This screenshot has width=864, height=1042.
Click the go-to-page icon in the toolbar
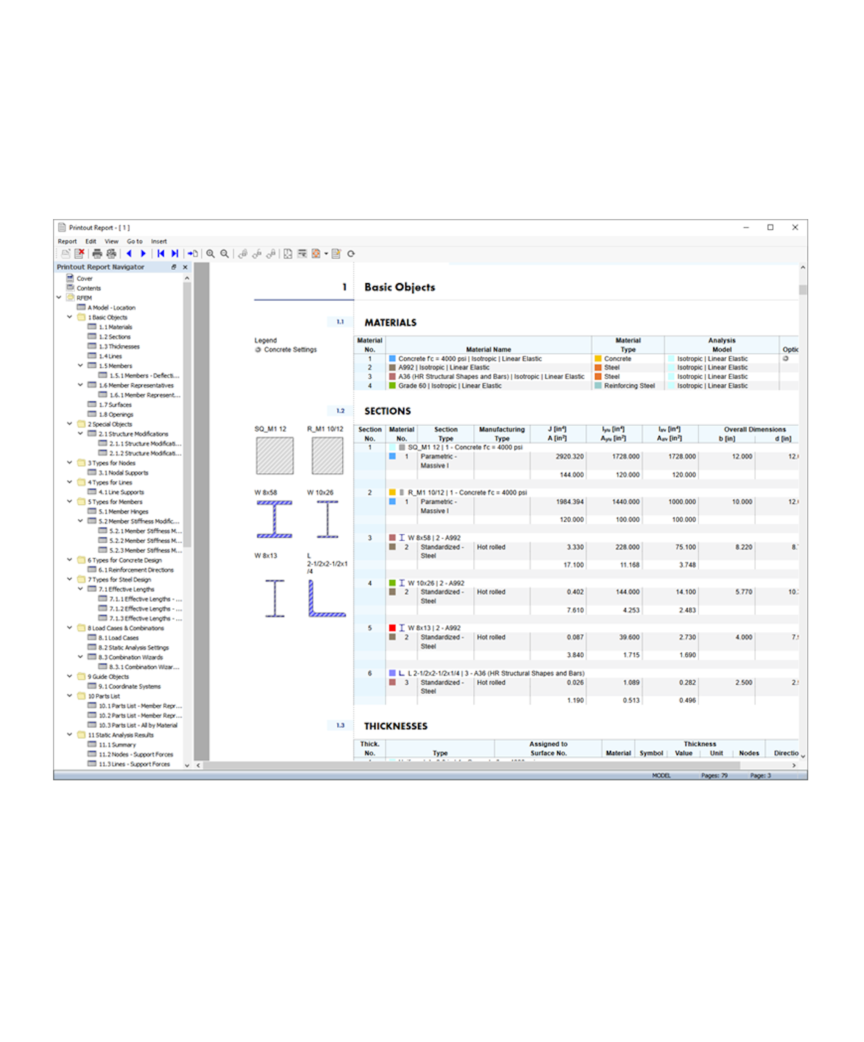click(x=193, y=254)
